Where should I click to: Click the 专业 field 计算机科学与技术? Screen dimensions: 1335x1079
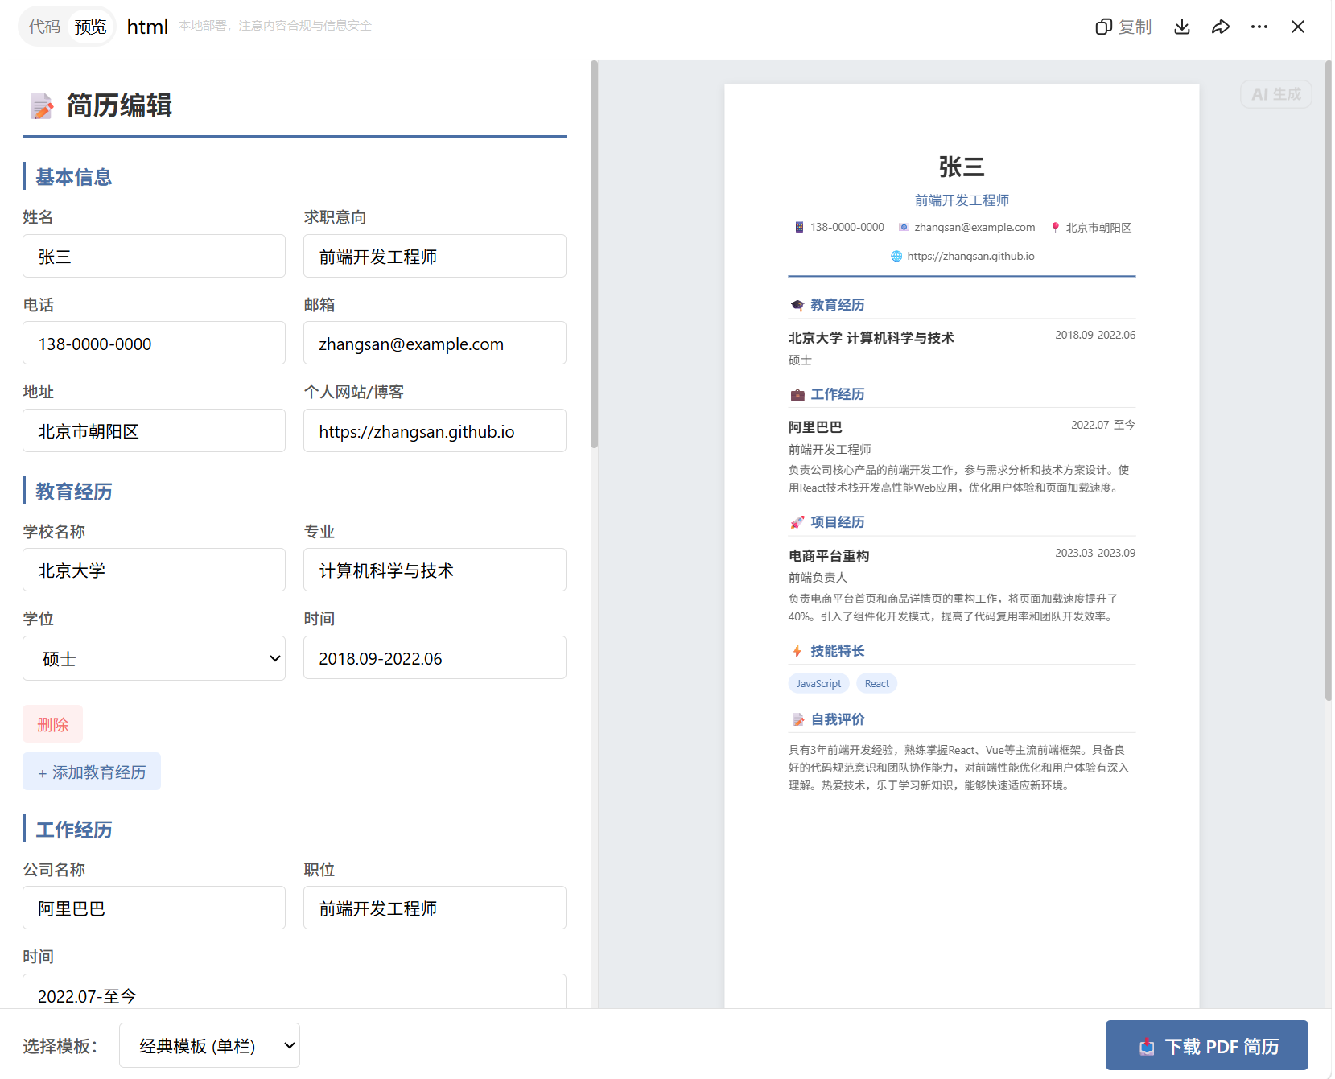coord(435,570)
